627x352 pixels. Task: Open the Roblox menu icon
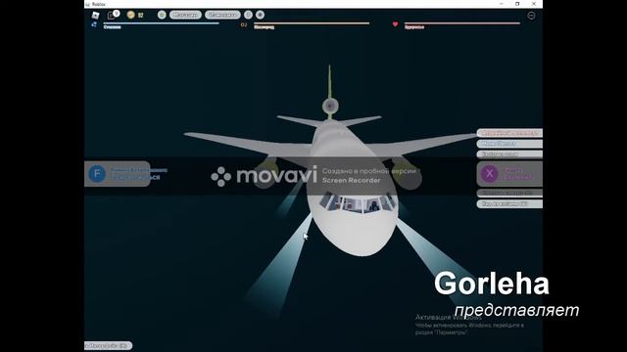click(x=95, y=16)
